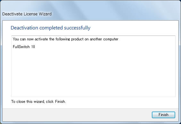Click the word 'Deactivation' in the heading
This screenshot has width=181, height=124.
click(x=24, y=28)
